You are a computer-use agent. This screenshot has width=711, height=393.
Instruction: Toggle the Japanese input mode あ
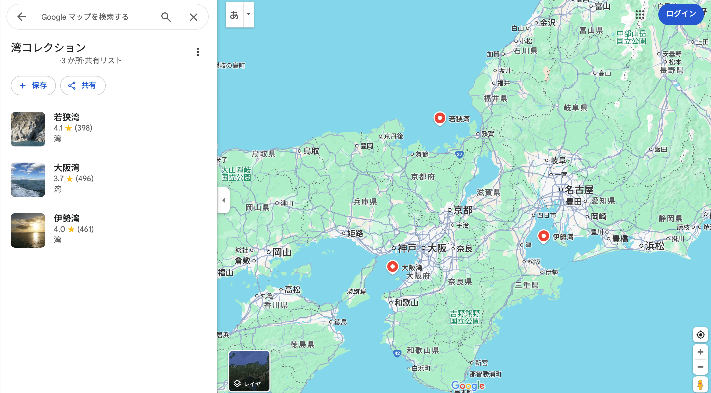(x=234, y=15)
